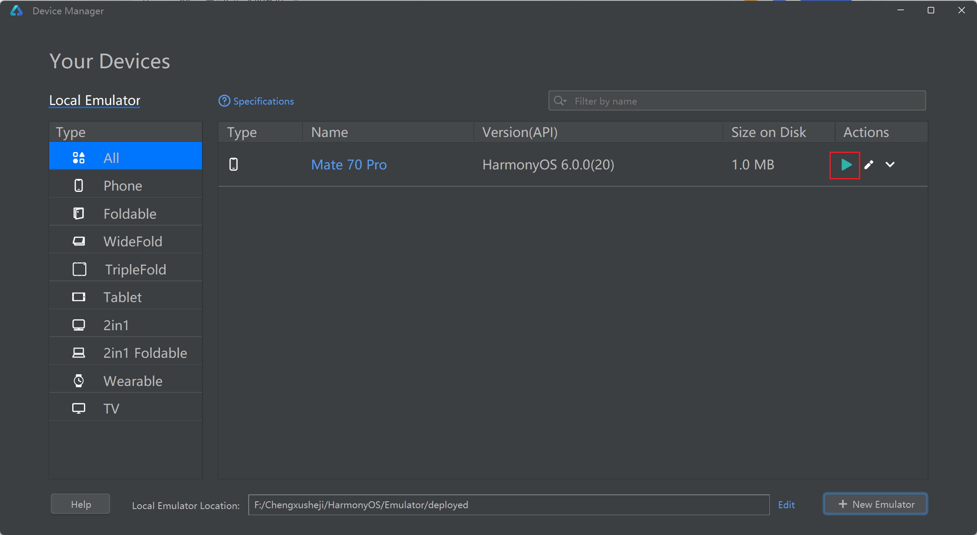Screen dimensions: 977x535
Task: Expand more actions chevron for Mate 70 Pro
Action: point(890,165)
